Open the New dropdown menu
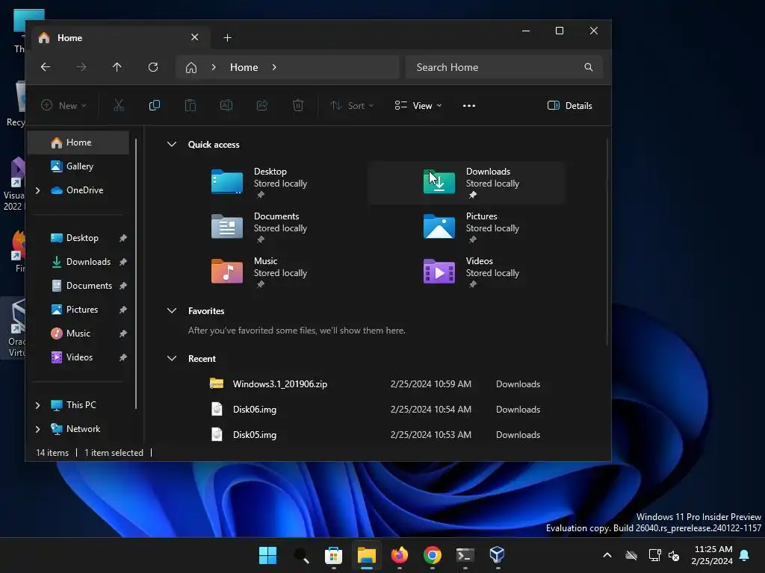Screen dimensions: 765x573 coord(64,105)
